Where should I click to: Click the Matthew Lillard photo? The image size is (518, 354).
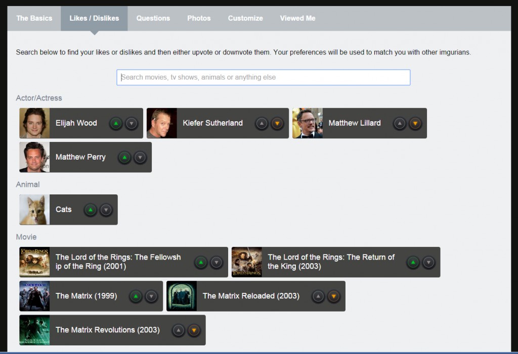[x=308, y=123]
